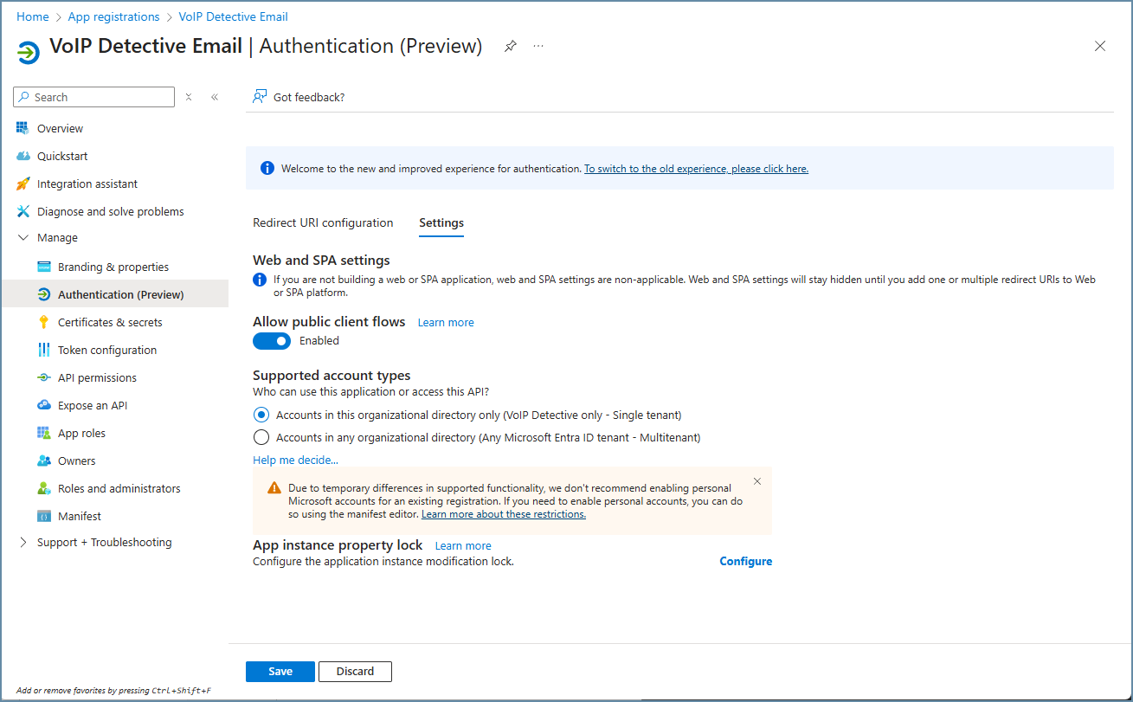Click the Configure link for property lock
The height and width of the screenshot is (702, 1133).
coord(746,561)
